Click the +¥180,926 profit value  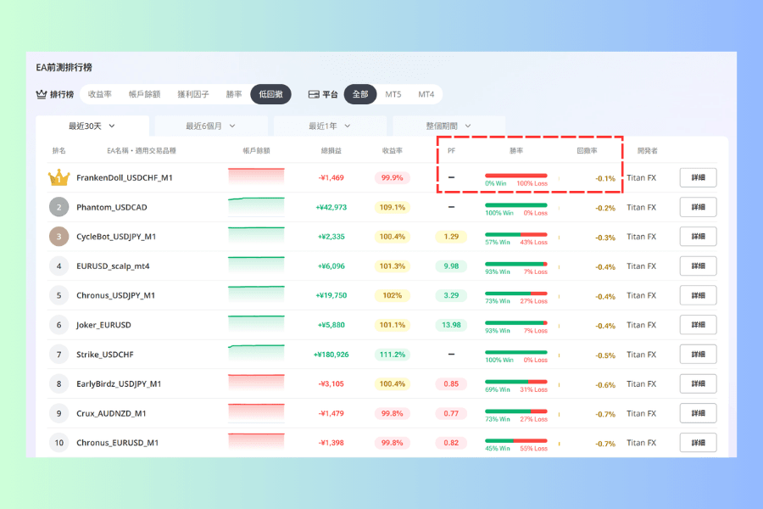point(331,355)
